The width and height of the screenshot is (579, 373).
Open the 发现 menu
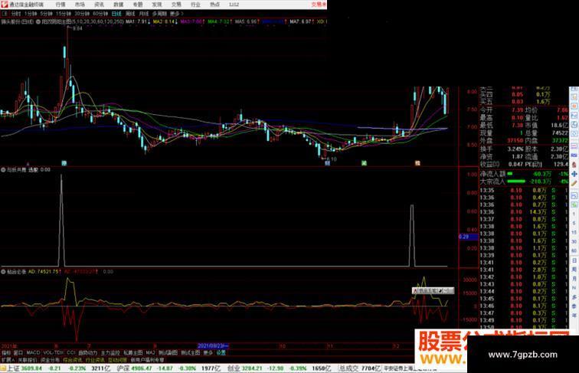[x=156, y=5]
